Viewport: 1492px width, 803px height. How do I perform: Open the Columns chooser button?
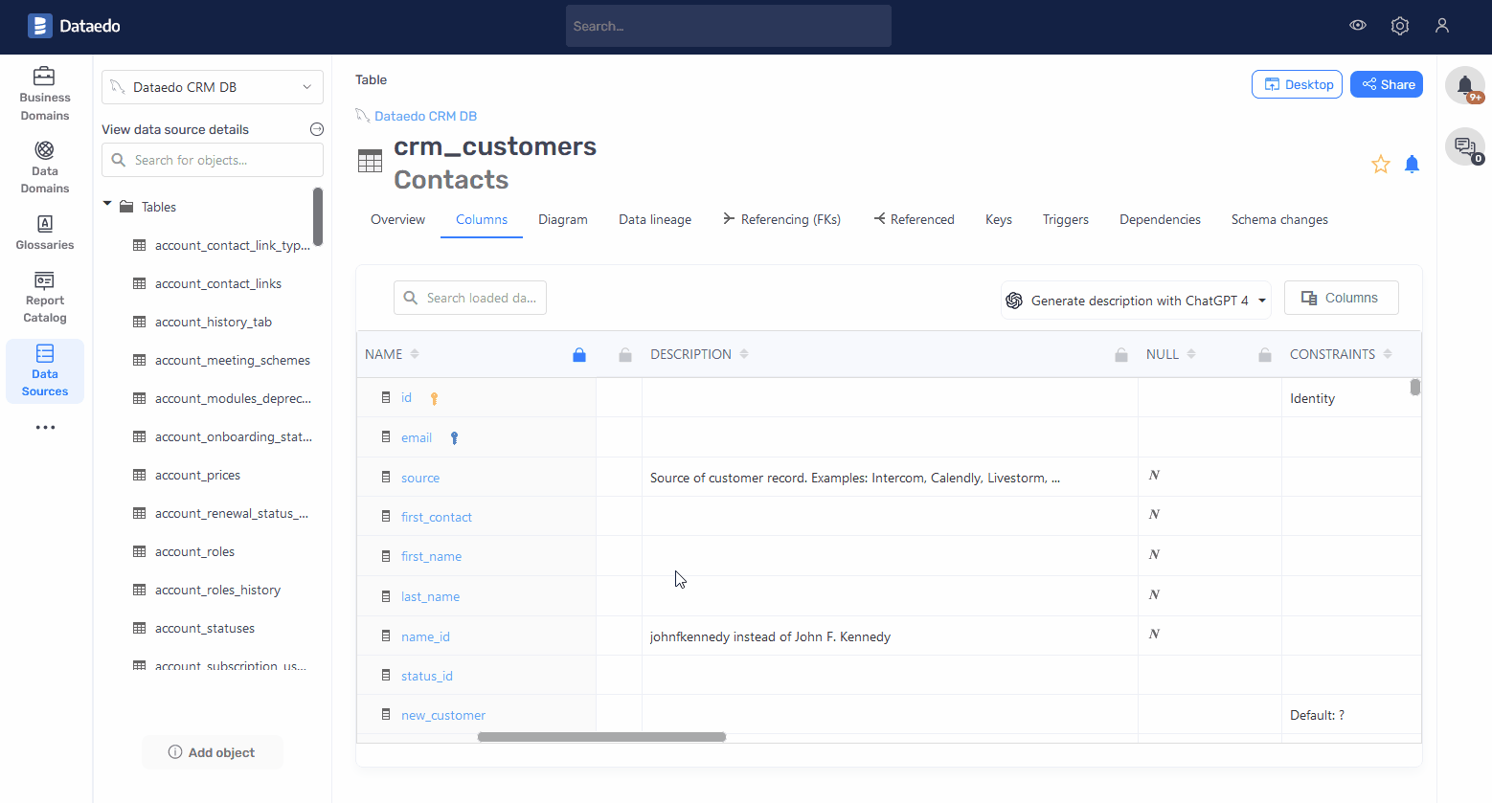point(1341,298)
